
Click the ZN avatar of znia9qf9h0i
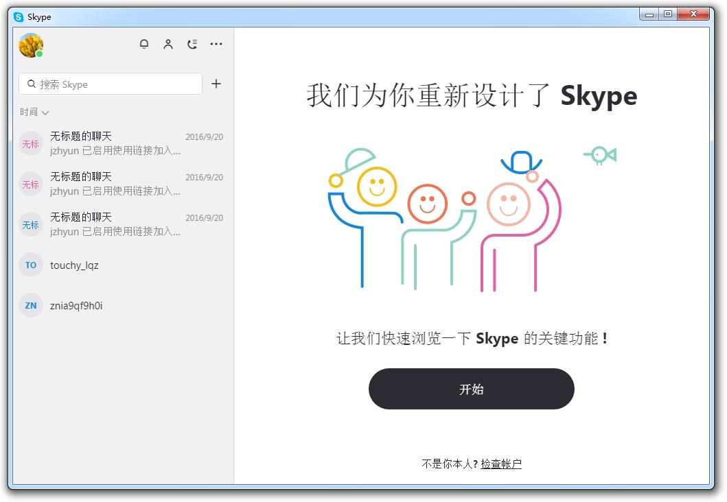point(31,306)
